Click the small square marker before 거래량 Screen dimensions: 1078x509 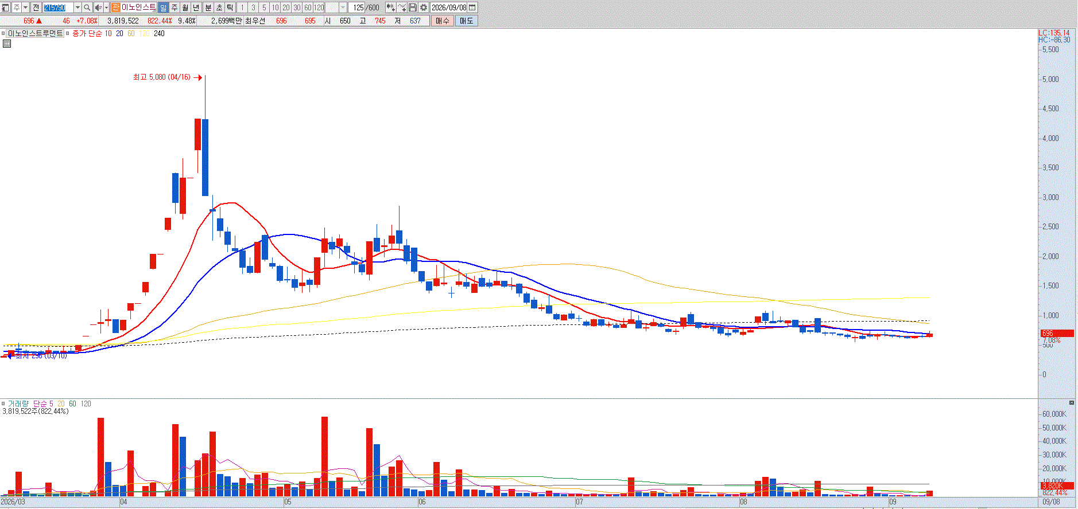coord(3,404)
